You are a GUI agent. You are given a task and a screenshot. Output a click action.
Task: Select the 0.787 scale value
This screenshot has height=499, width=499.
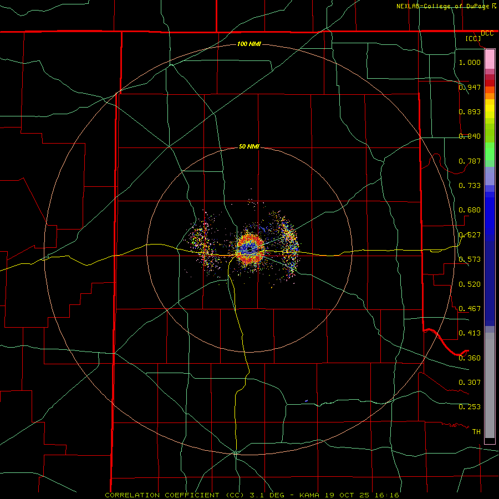click(x=470, y=161)
